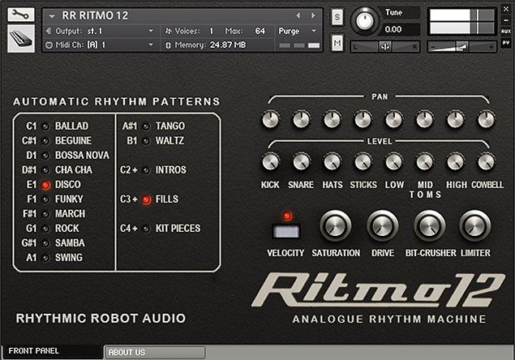Click the HATS level knob
The image size is (515, 360).
coord(332,161)
